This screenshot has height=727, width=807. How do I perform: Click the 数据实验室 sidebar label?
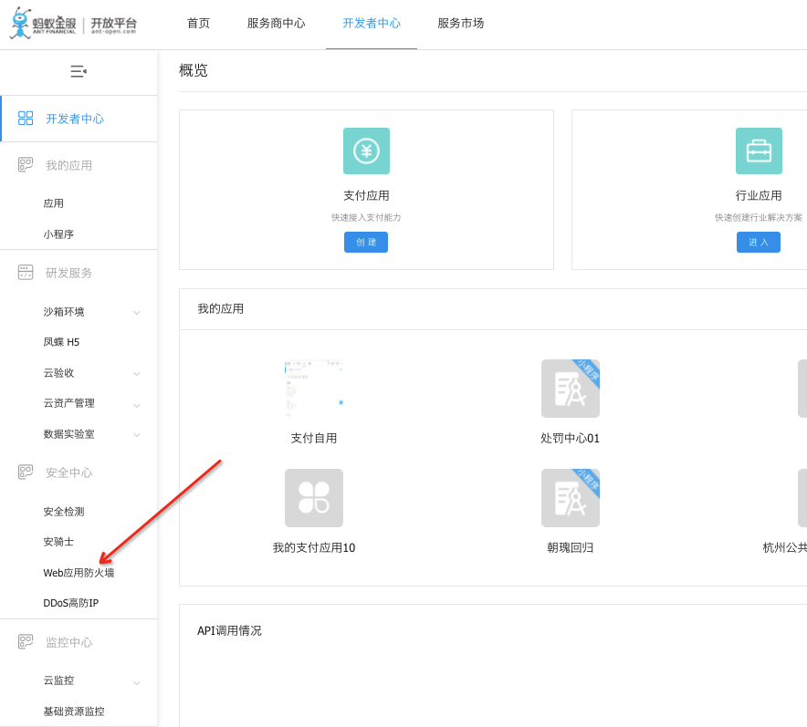click(x=69, y=434)
